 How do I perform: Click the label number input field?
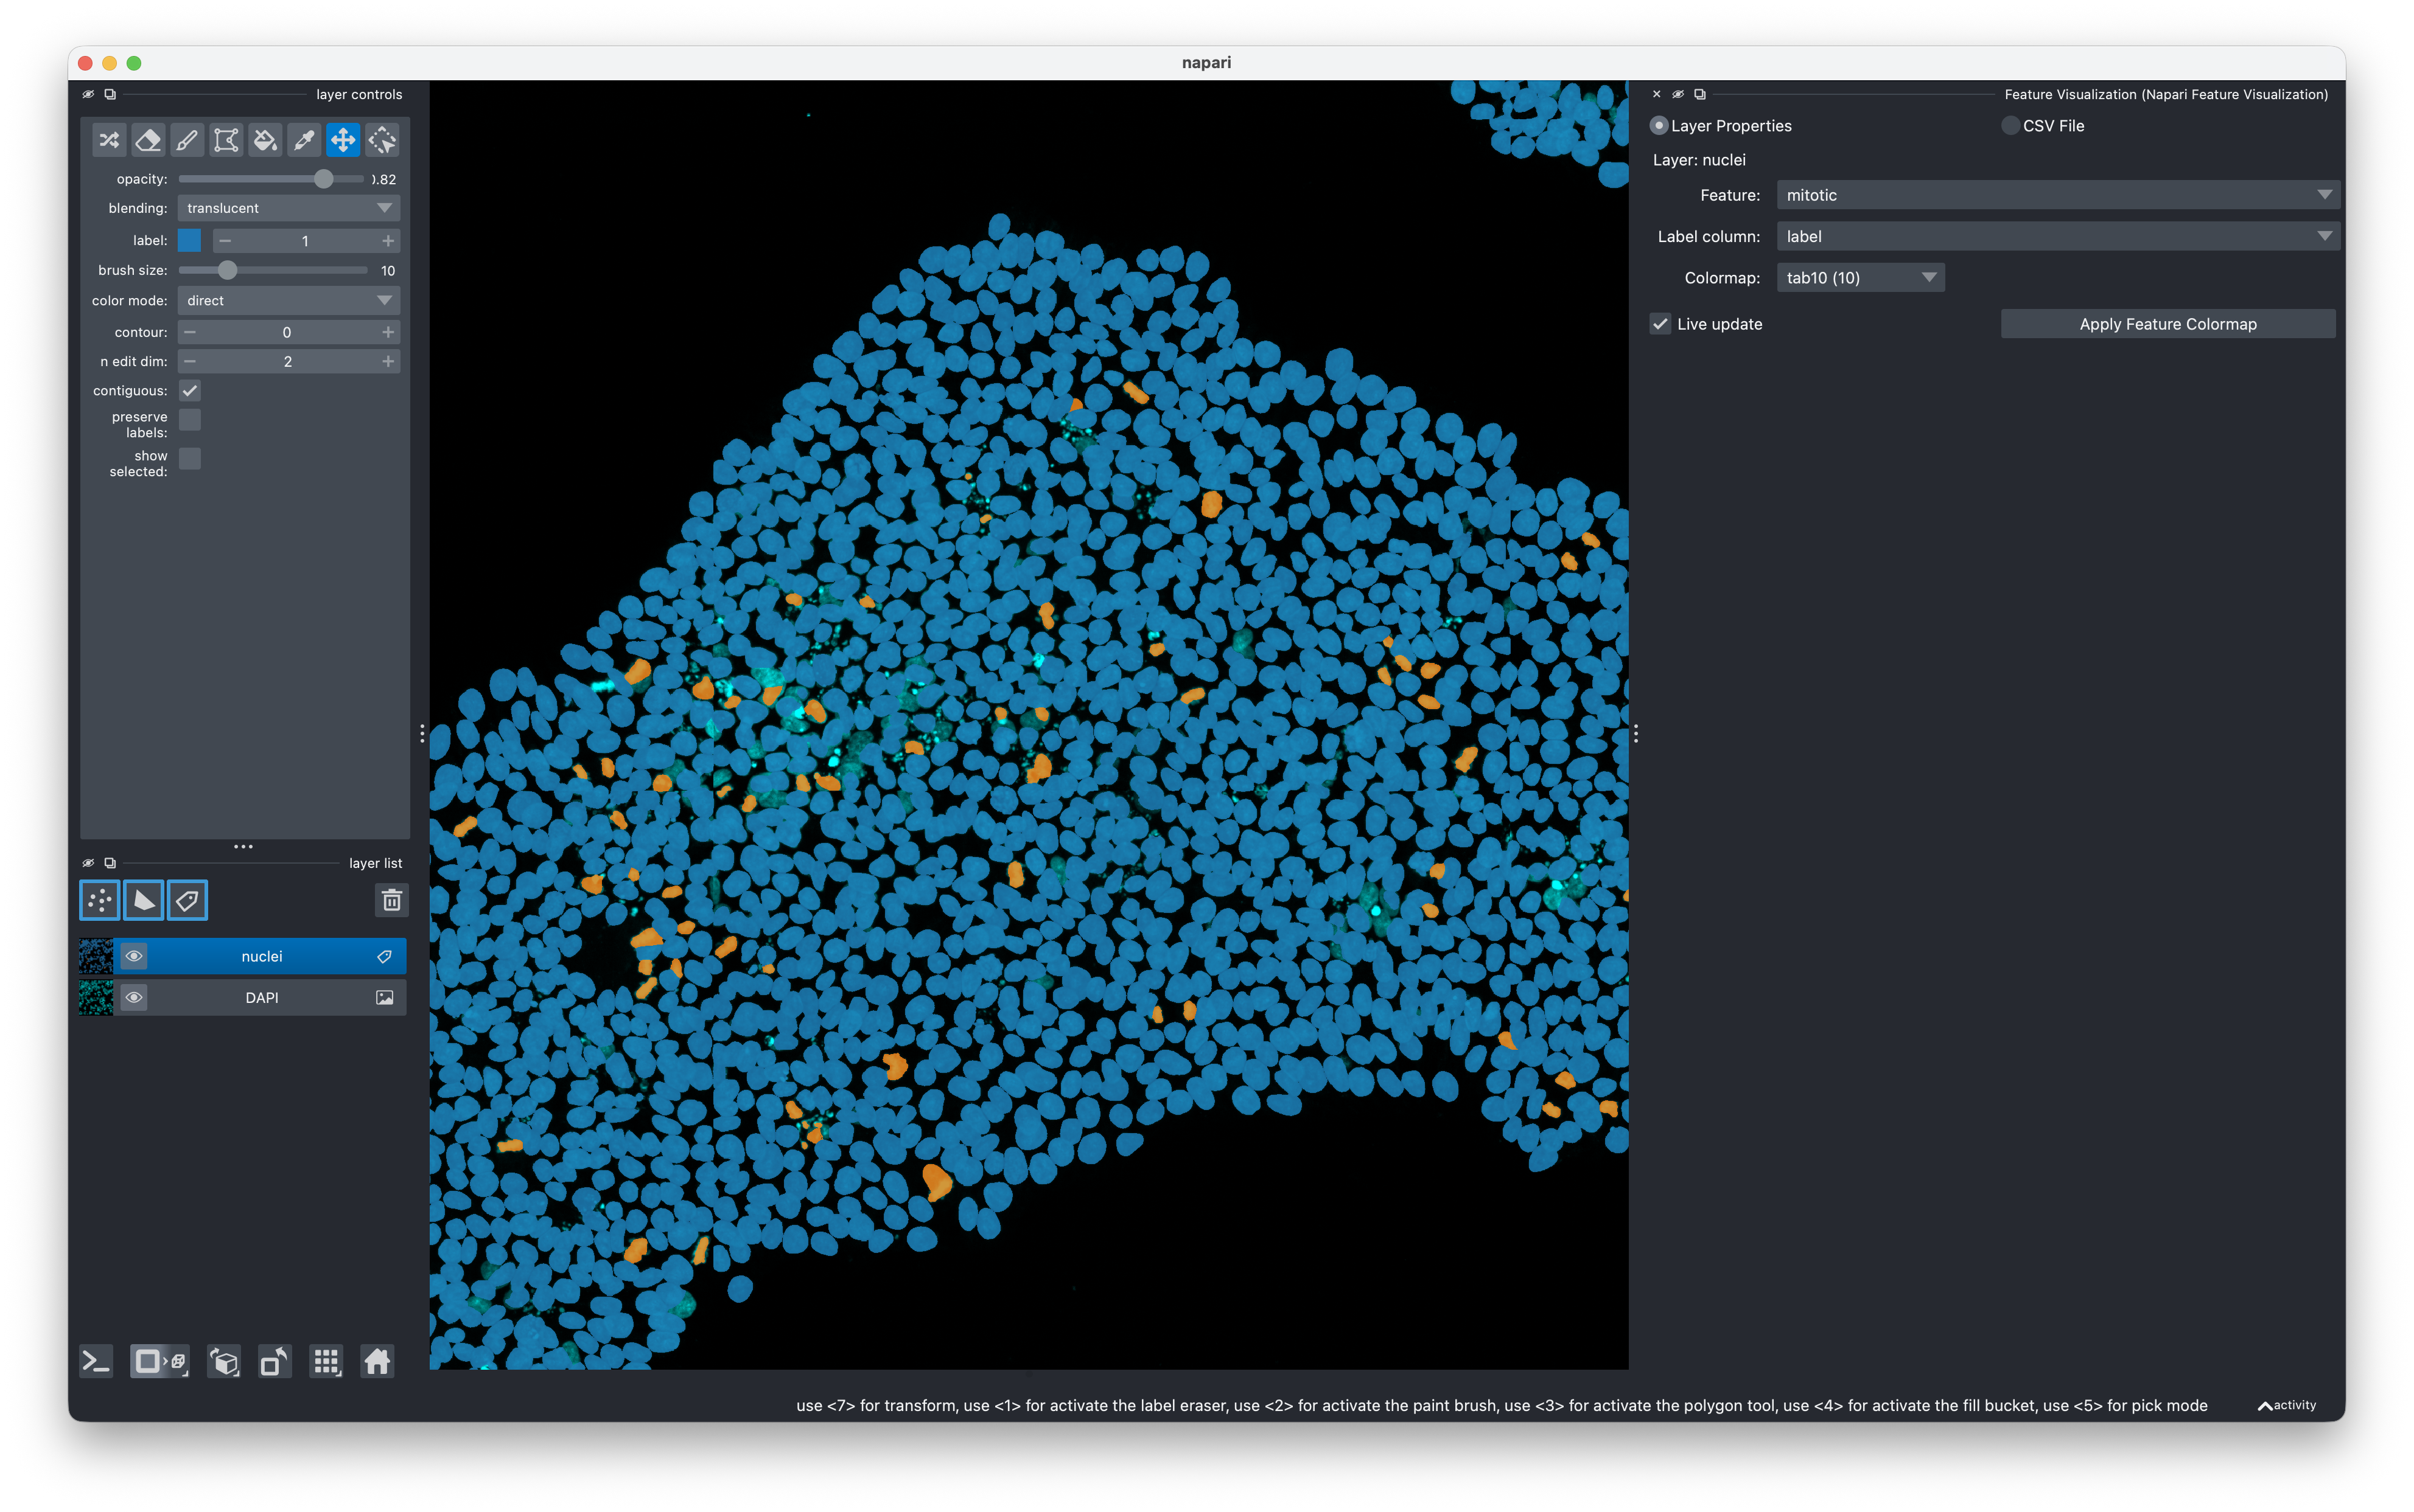point(306,241)
